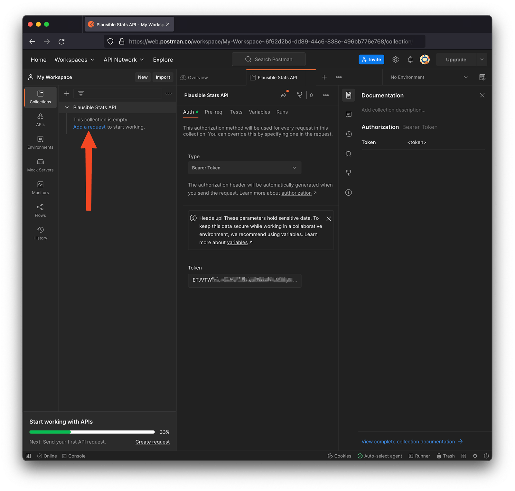Open Cookies in the status bar
The width and height of the screenshot is (515, 491).
(x=339, y=456)
